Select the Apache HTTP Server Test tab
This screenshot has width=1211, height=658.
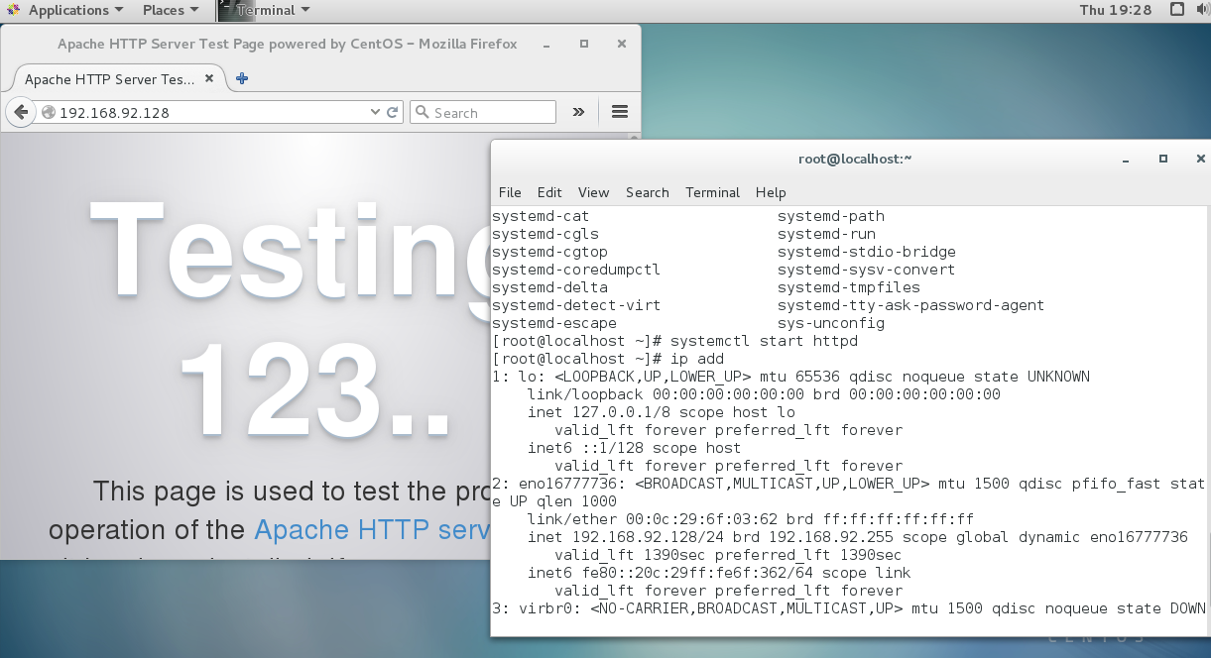tap(118, 79)
